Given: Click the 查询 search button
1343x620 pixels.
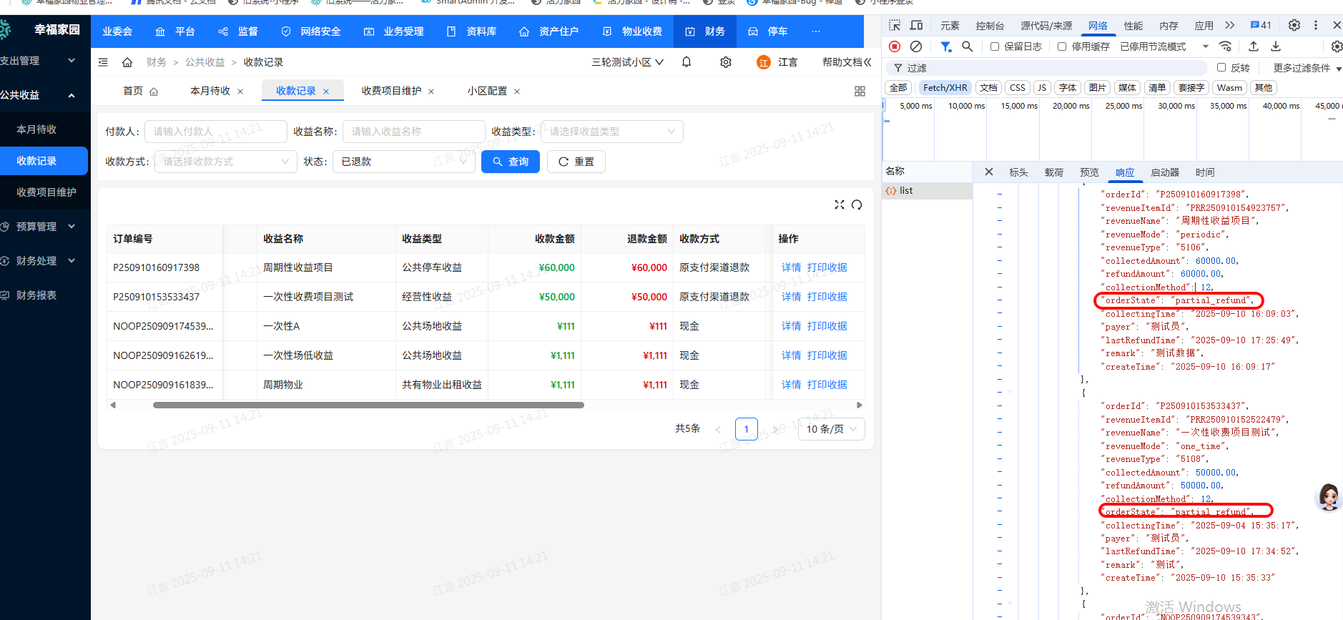Looking at the screenshot, I should 511,162.
